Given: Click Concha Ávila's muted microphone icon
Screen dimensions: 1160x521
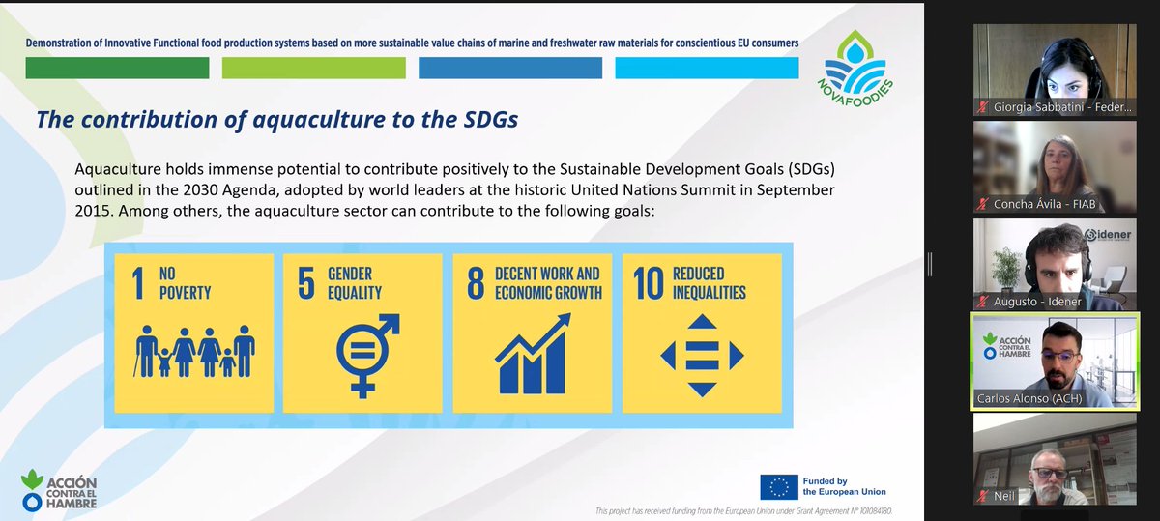Looking at the screenshot, I should (x=984, y=205).
